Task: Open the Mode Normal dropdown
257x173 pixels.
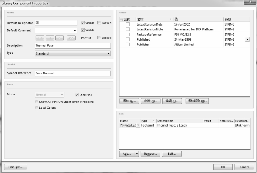Action: [x=62, y=95]
